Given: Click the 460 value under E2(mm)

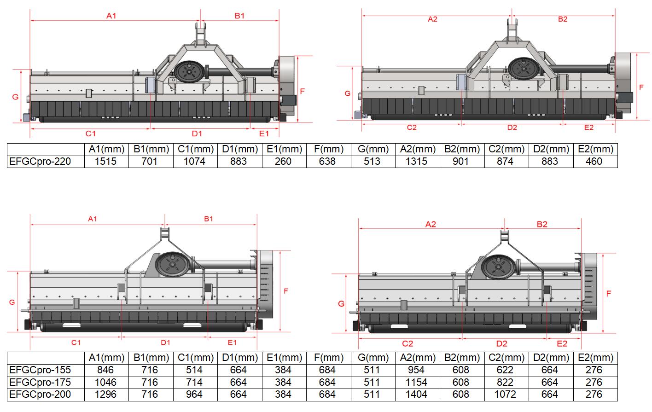Looking at the screenshot, I should [594, 162].
